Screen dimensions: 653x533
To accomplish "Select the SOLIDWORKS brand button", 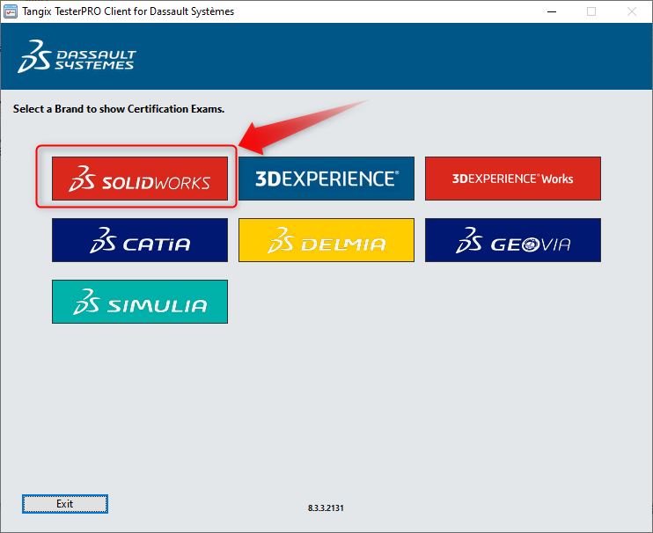I will [x=140, y=179].
